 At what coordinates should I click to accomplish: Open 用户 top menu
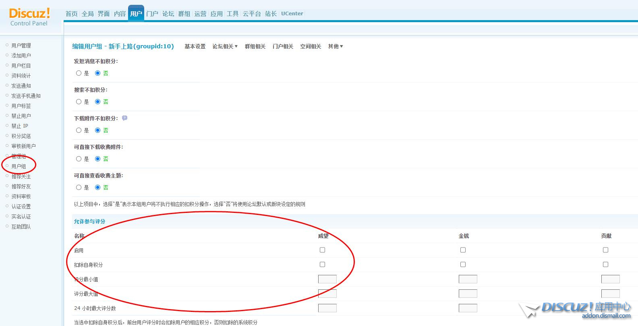pos(136,14)
